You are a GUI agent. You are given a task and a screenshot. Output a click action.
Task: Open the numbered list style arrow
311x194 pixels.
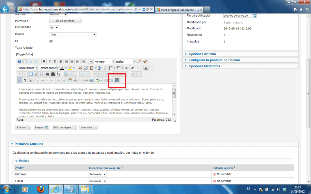pos(115,68)
